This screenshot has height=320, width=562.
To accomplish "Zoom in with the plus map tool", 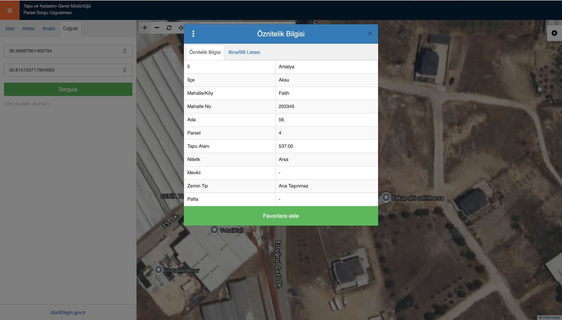I will pos(145,28).
